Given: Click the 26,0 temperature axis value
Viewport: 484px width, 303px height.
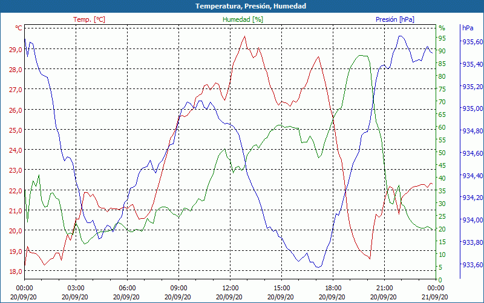Looking at the screenshot, I should point(16,110).
